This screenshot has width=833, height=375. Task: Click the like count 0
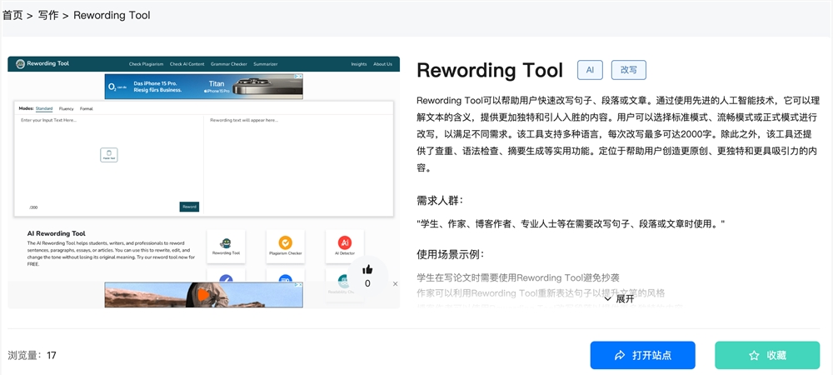367,283
